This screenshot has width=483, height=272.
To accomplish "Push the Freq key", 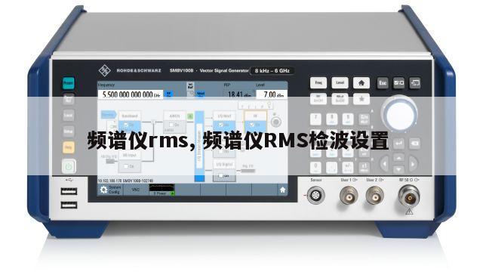I will 318,82.
